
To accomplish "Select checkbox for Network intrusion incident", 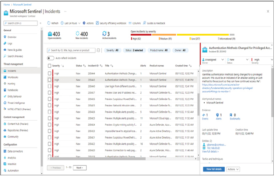I will pos(49,106).
